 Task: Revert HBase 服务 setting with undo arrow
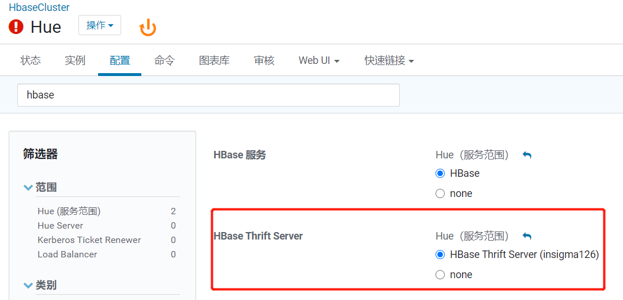pos(527,155)
